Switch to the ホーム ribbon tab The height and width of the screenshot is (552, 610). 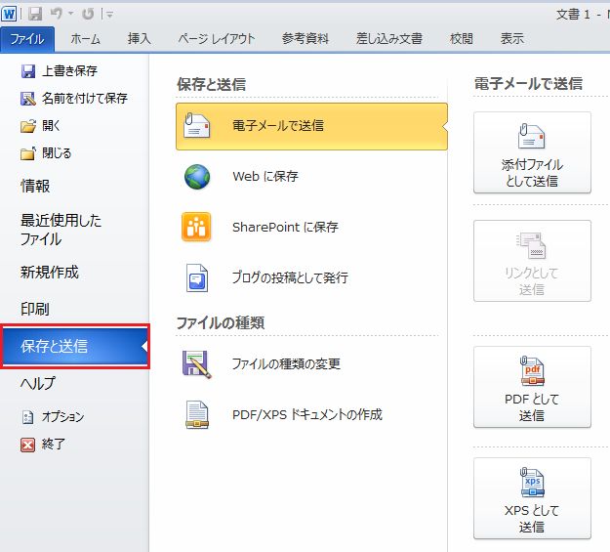(85, 39)
